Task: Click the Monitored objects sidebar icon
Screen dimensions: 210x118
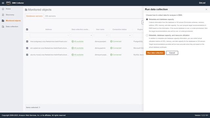Action: (x=3, y=21)
